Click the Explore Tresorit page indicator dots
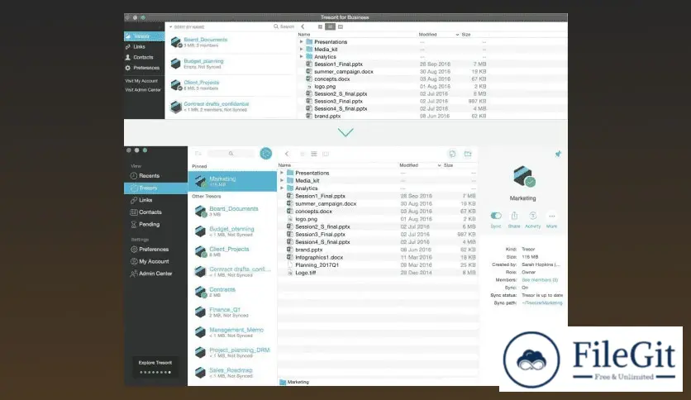This screenshot has height=400, width=691. coord(155,372)
